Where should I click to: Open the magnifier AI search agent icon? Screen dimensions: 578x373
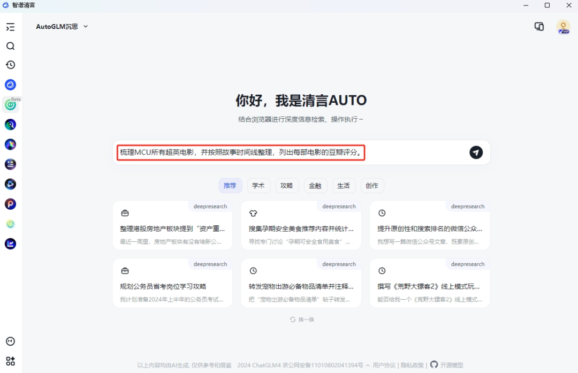pyautogui.click(x=10, y=125)
